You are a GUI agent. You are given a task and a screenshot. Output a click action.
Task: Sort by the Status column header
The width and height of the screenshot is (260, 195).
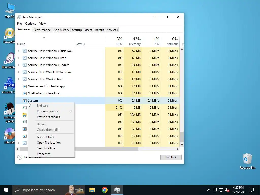click(90, 41)
